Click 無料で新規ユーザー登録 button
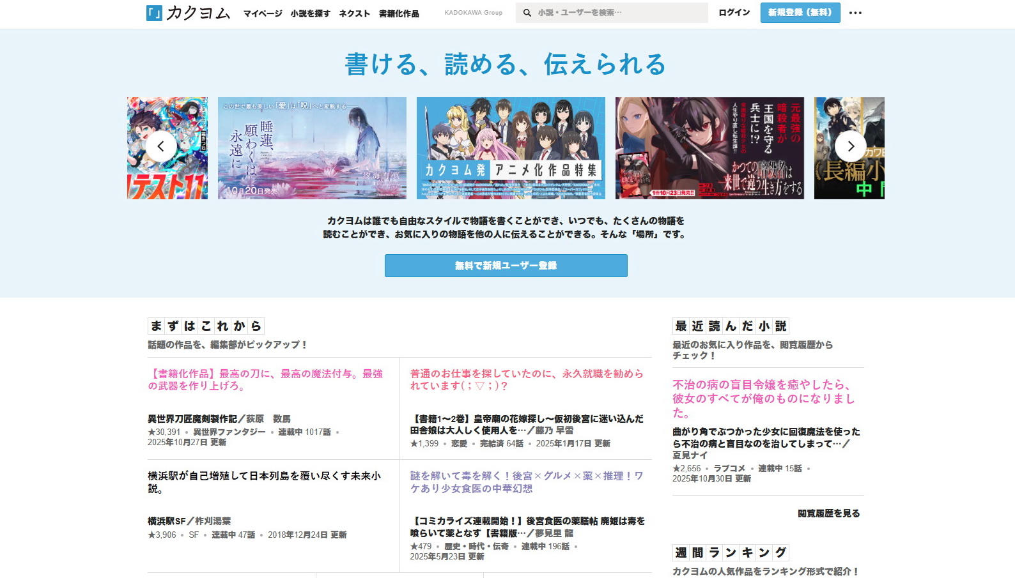 (x=506, y=266)
